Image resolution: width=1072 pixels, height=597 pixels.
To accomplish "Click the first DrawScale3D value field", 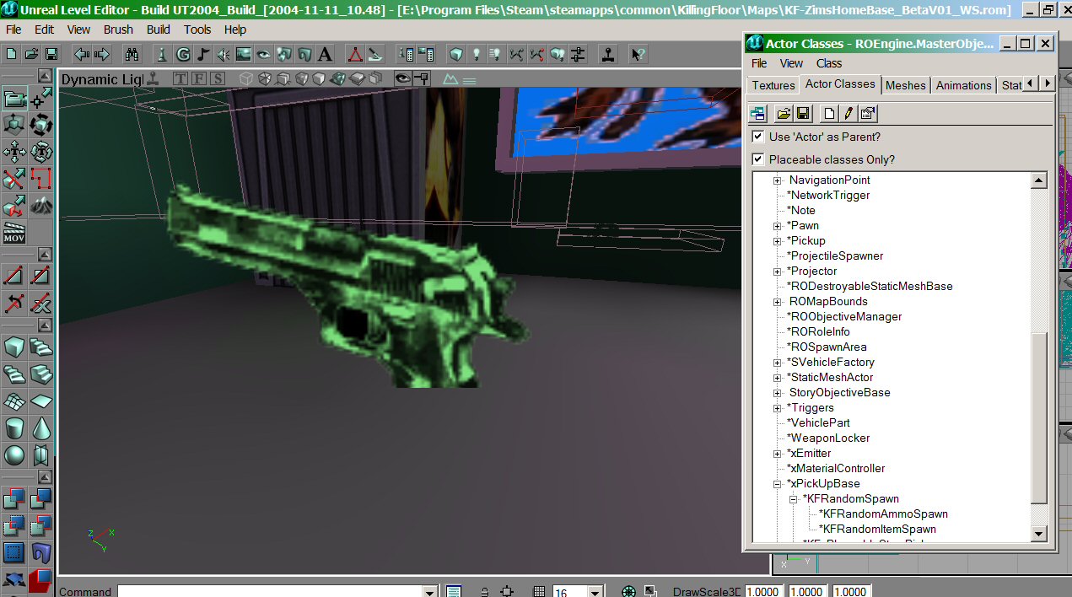I will tap(764, 592).
